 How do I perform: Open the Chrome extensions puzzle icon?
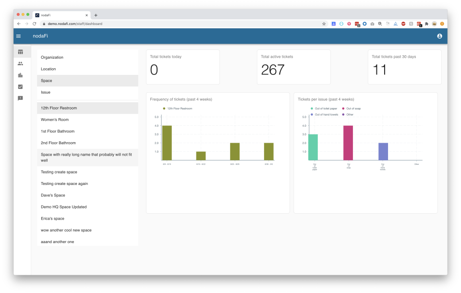pos(426,24)
